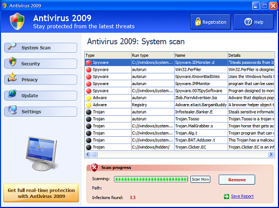Click yellow dot icon on Zlob.PornAdvertiser.ba row
Viewport: 279px width, 208px height.
pyautogui.click(x=89, y=98)
